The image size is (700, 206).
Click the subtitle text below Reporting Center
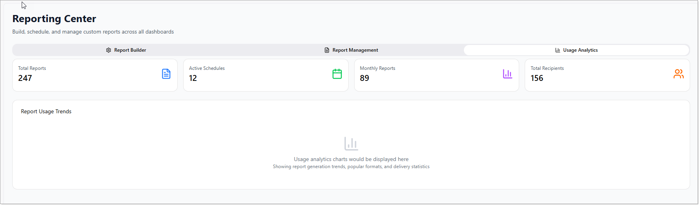(93, 32)
